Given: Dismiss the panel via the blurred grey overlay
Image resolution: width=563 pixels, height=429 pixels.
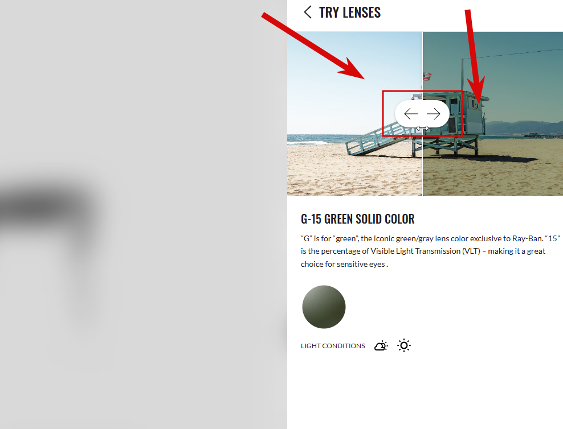Looking at the screenshot, I should (x=144, y=214).
